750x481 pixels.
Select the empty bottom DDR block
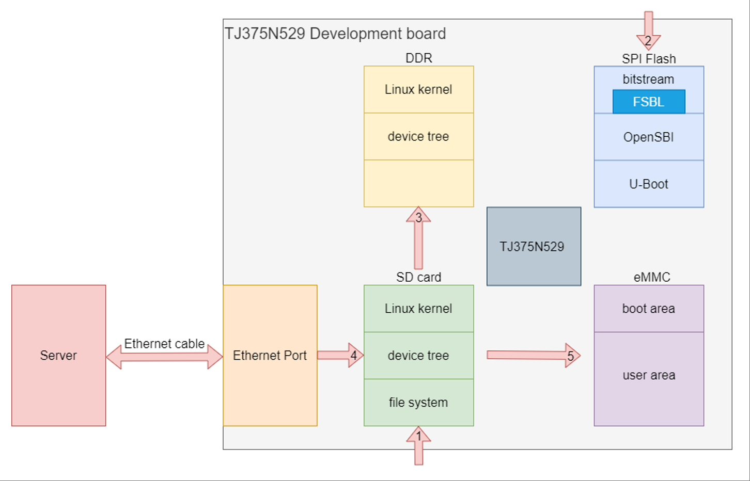click(x=418, y=183)
